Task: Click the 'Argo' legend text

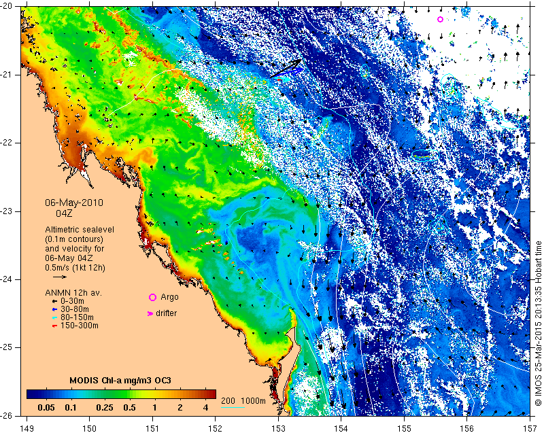Action: [x=169, y=297]
